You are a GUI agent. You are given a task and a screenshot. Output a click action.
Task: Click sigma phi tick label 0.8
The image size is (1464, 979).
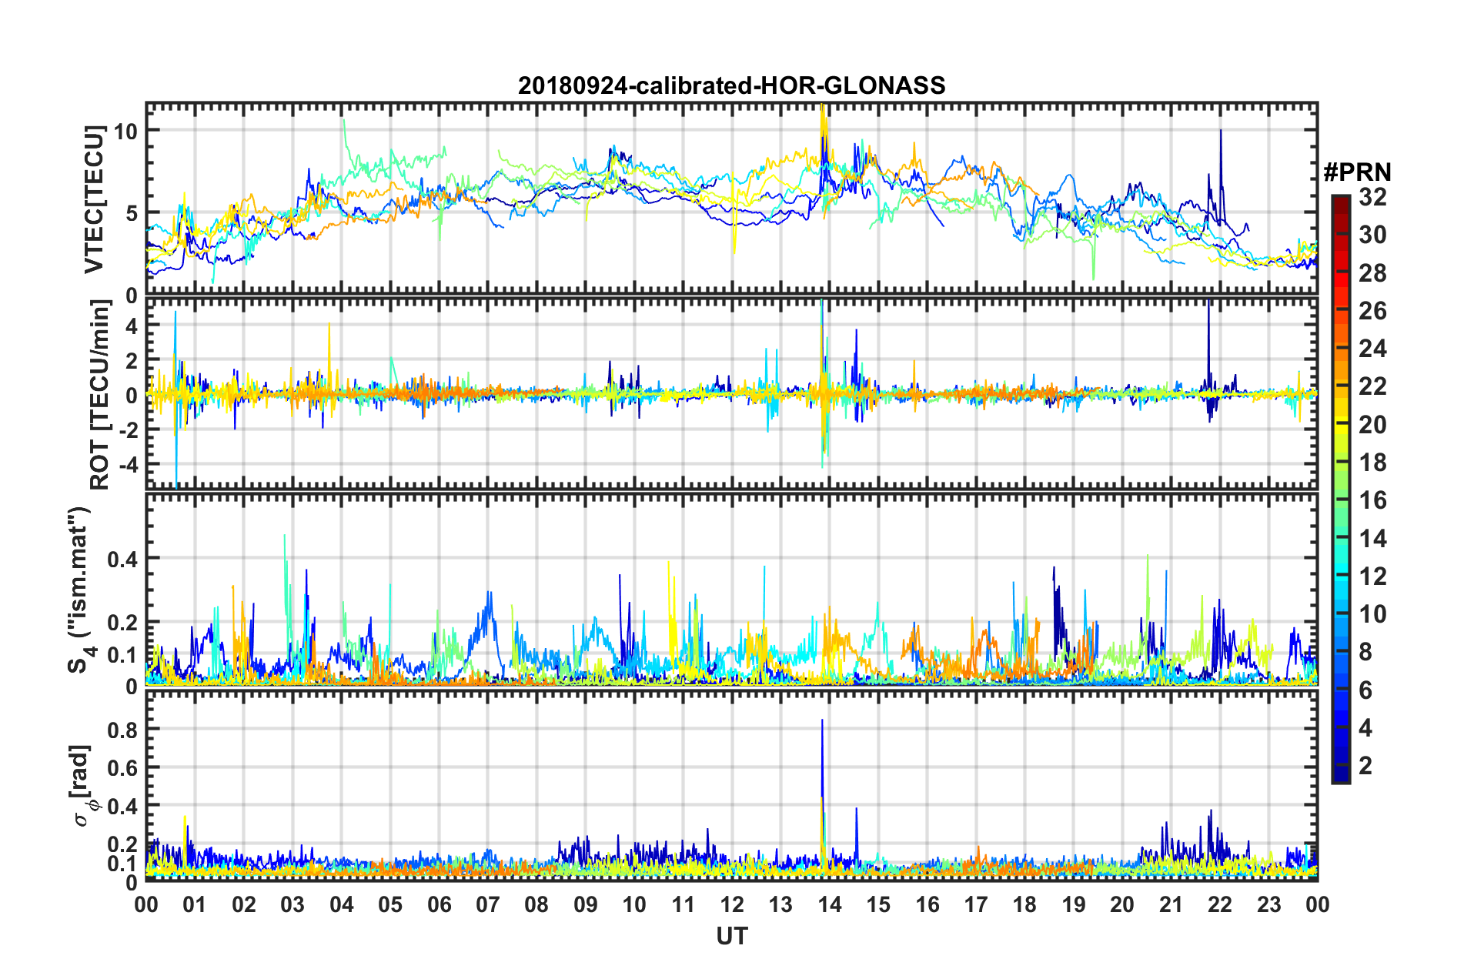coord(123,730)
